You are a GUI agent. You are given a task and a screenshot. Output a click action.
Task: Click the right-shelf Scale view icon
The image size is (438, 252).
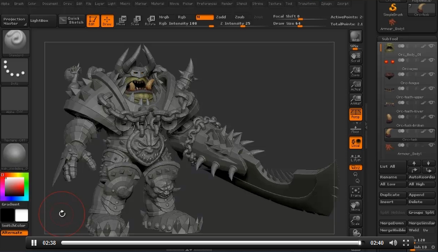point(355,220)
